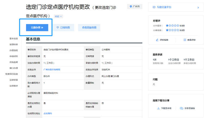Click the first star of 办件服务 rating
Image resolution: width=204 pixels, height=118 pixels.
pos(167,25)
